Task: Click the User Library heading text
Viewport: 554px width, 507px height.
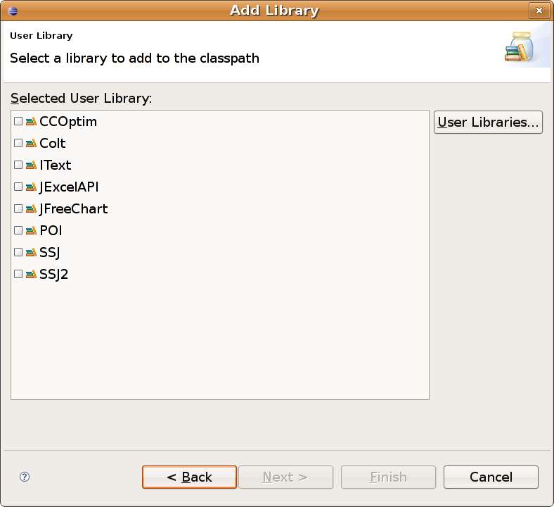Action: (41, 36)
